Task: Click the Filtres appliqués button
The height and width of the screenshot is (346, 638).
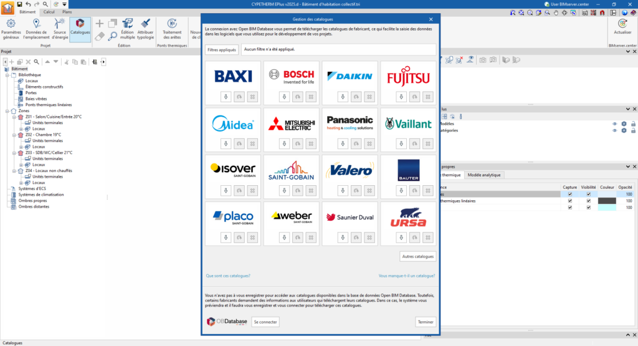Action: pos(222,50)
